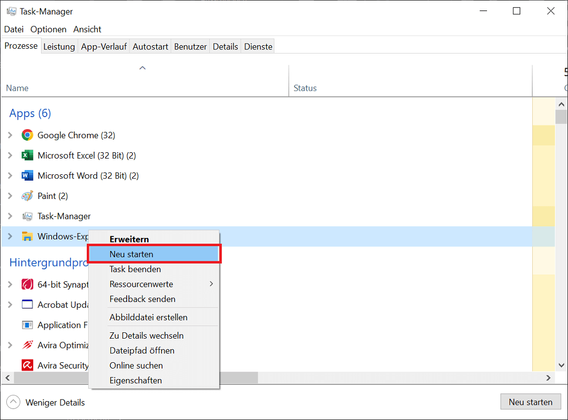
Task: Click the horizontal scrollbar right arrow
Action: [x=549, y=377]
